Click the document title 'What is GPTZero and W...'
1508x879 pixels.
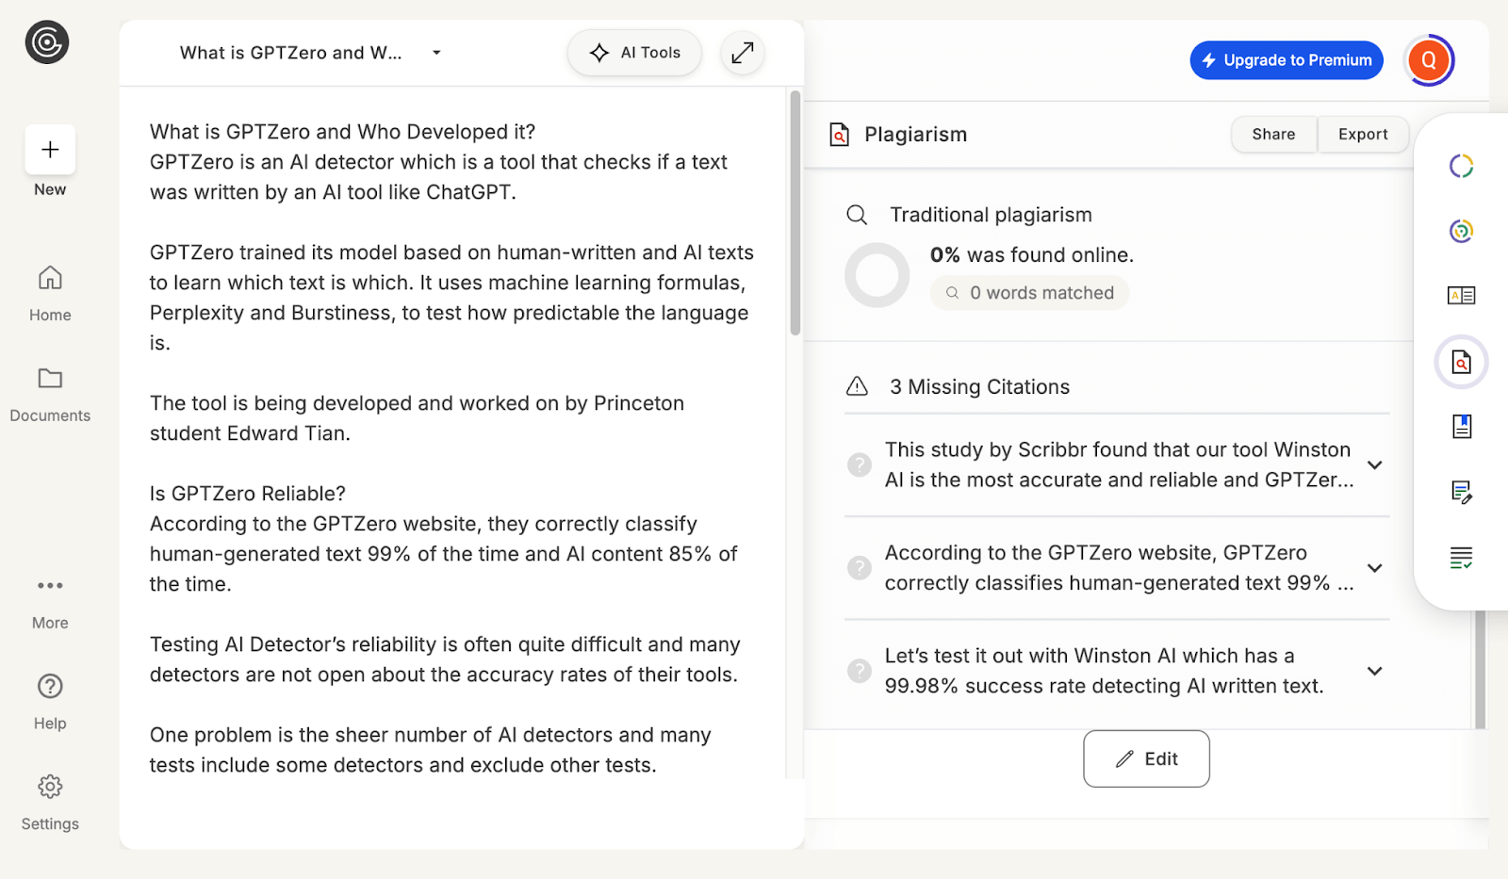click(290, 53)
